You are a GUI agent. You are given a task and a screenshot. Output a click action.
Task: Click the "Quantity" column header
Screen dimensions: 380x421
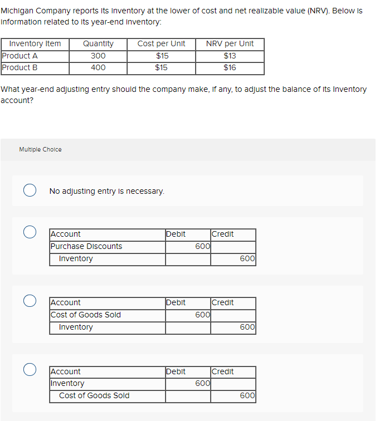pyautogui.click(x=98, y=44)
